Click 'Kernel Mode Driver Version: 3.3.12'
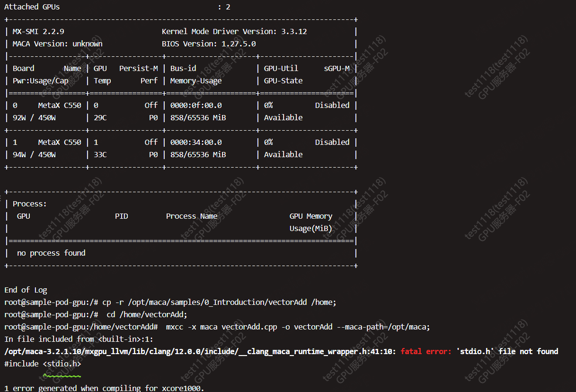The image size is (576, 392). tap(234, 32)
